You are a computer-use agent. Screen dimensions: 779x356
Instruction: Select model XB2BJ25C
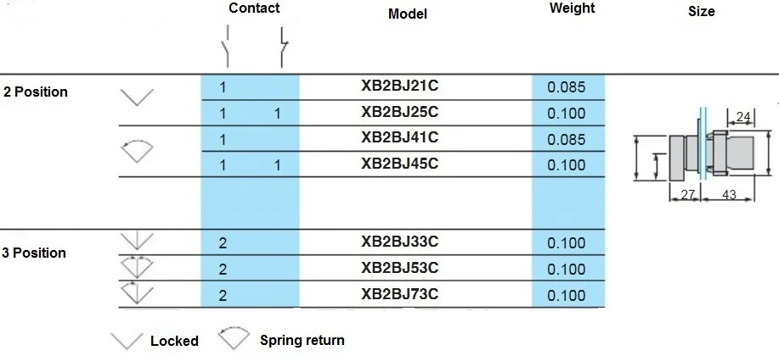click(x=400, y=112)
